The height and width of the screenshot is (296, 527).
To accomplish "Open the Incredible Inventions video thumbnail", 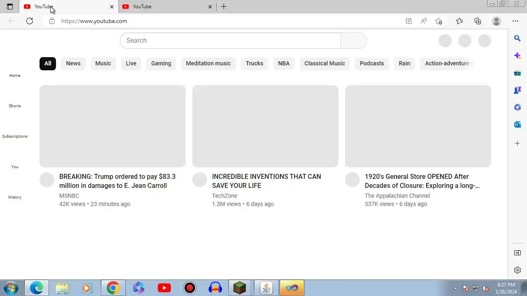I will click(265, 126).
